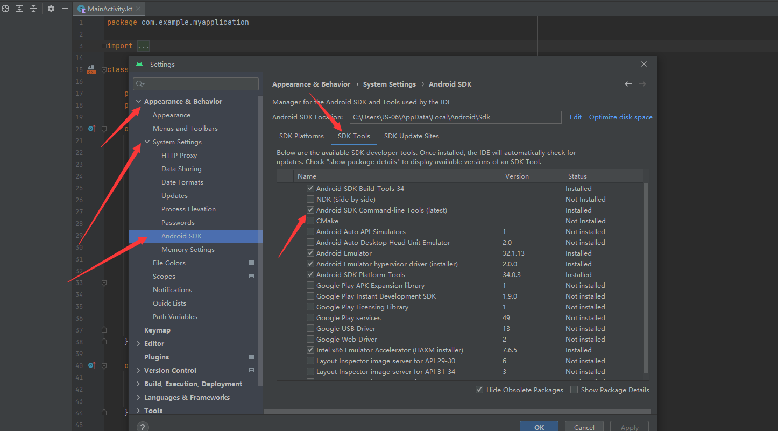Toggle Android SDK Command-line Tools (latest) checkbox
Image resolution: width=778 pixels, height=431 pixels.
tap(310, 210)
